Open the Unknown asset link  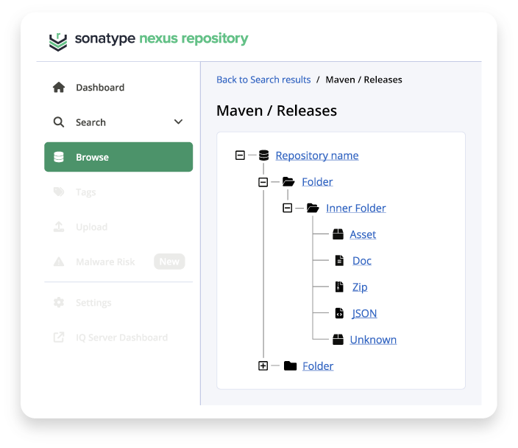373,340
